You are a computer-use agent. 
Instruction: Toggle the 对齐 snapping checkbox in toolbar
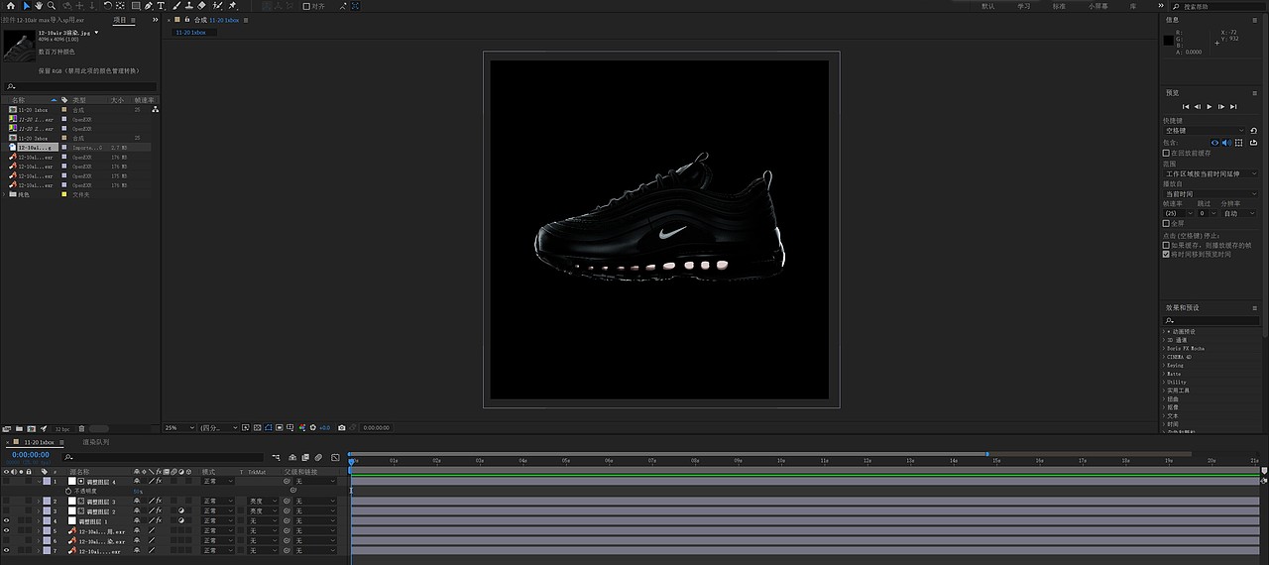tap(306, 6)
